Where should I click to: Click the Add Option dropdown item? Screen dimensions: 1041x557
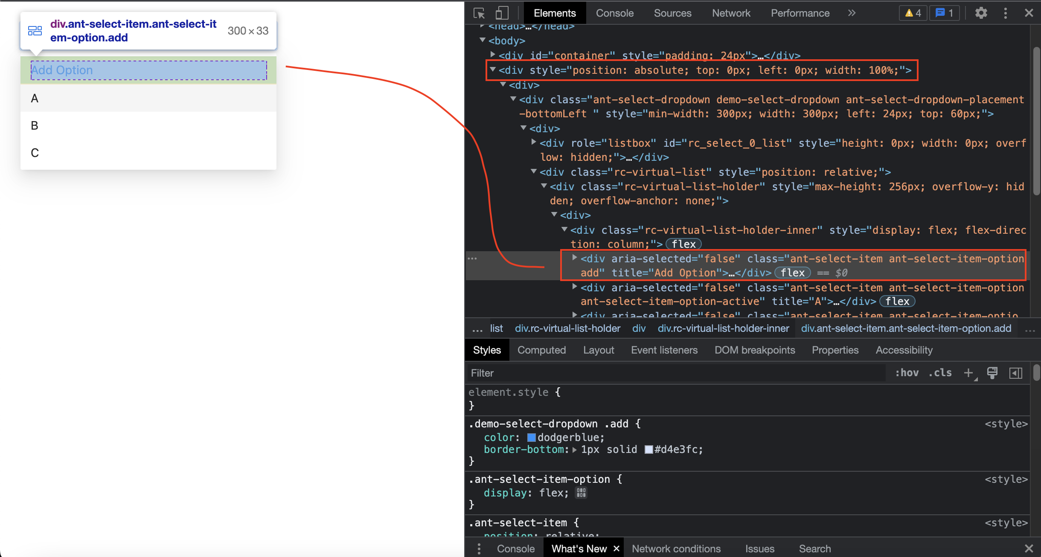pos(148,70)
